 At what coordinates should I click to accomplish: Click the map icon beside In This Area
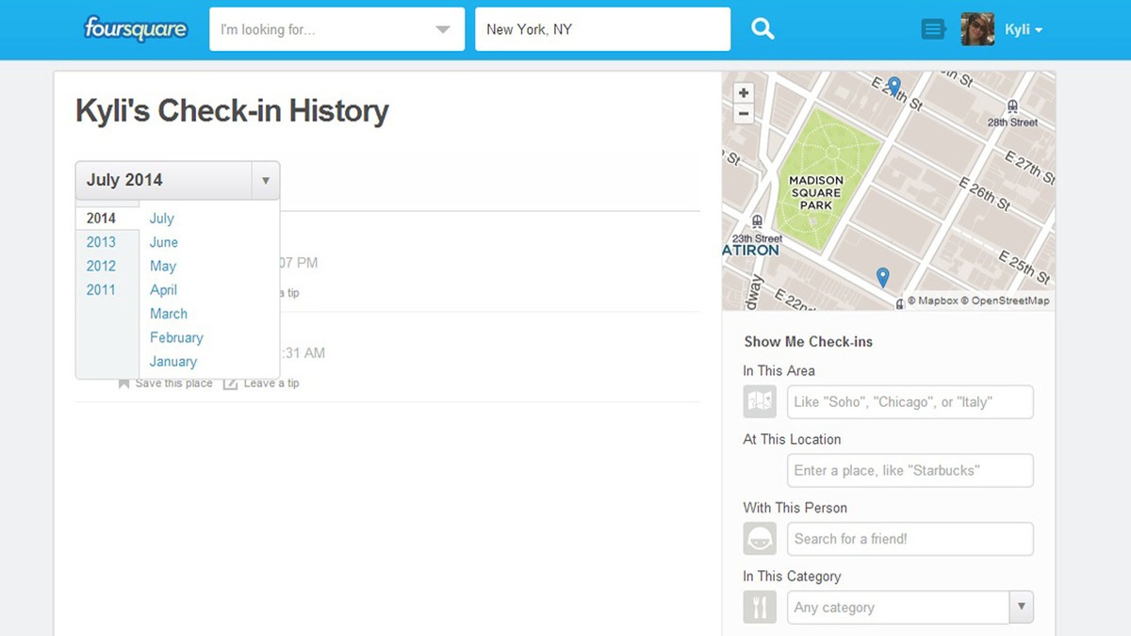760,401
